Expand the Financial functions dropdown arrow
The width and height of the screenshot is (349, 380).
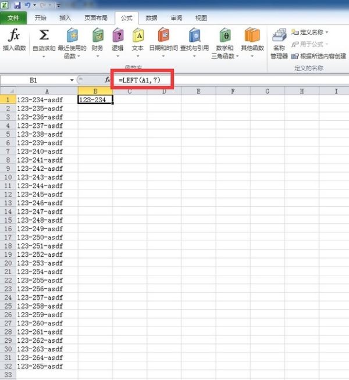point(98,56)
